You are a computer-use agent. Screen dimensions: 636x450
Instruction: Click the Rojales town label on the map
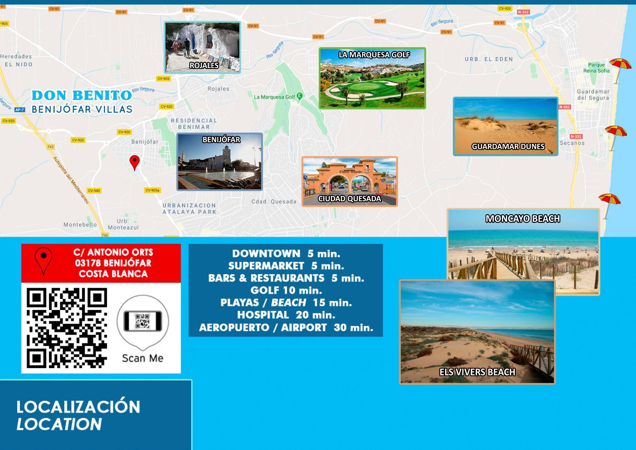click(218, 89)
